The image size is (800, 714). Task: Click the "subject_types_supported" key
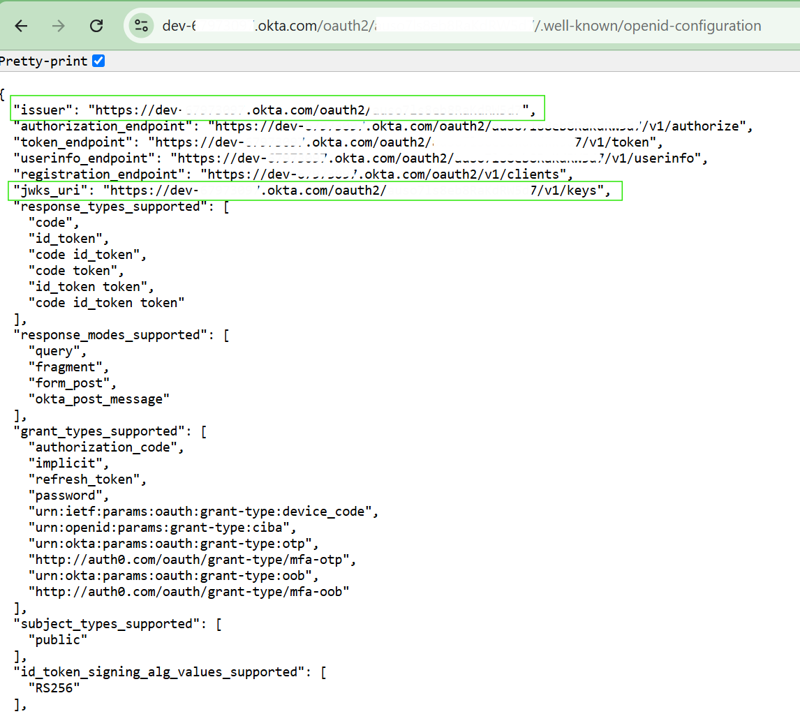(x=107, y=624)
